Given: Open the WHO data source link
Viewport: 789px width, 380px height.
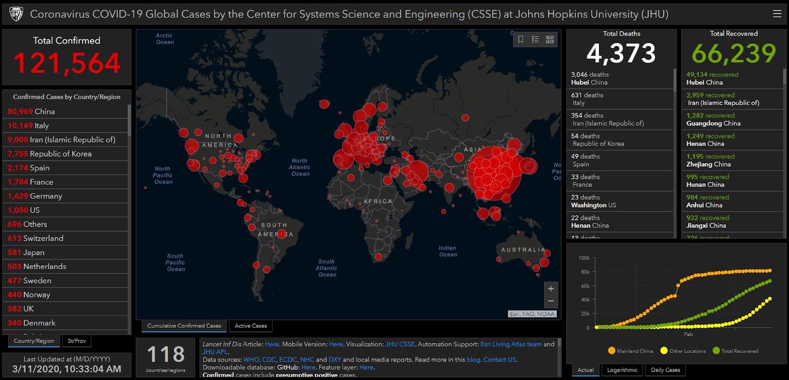Looking at the screenshot, I should pyautogui.click(x=251, y=360).
